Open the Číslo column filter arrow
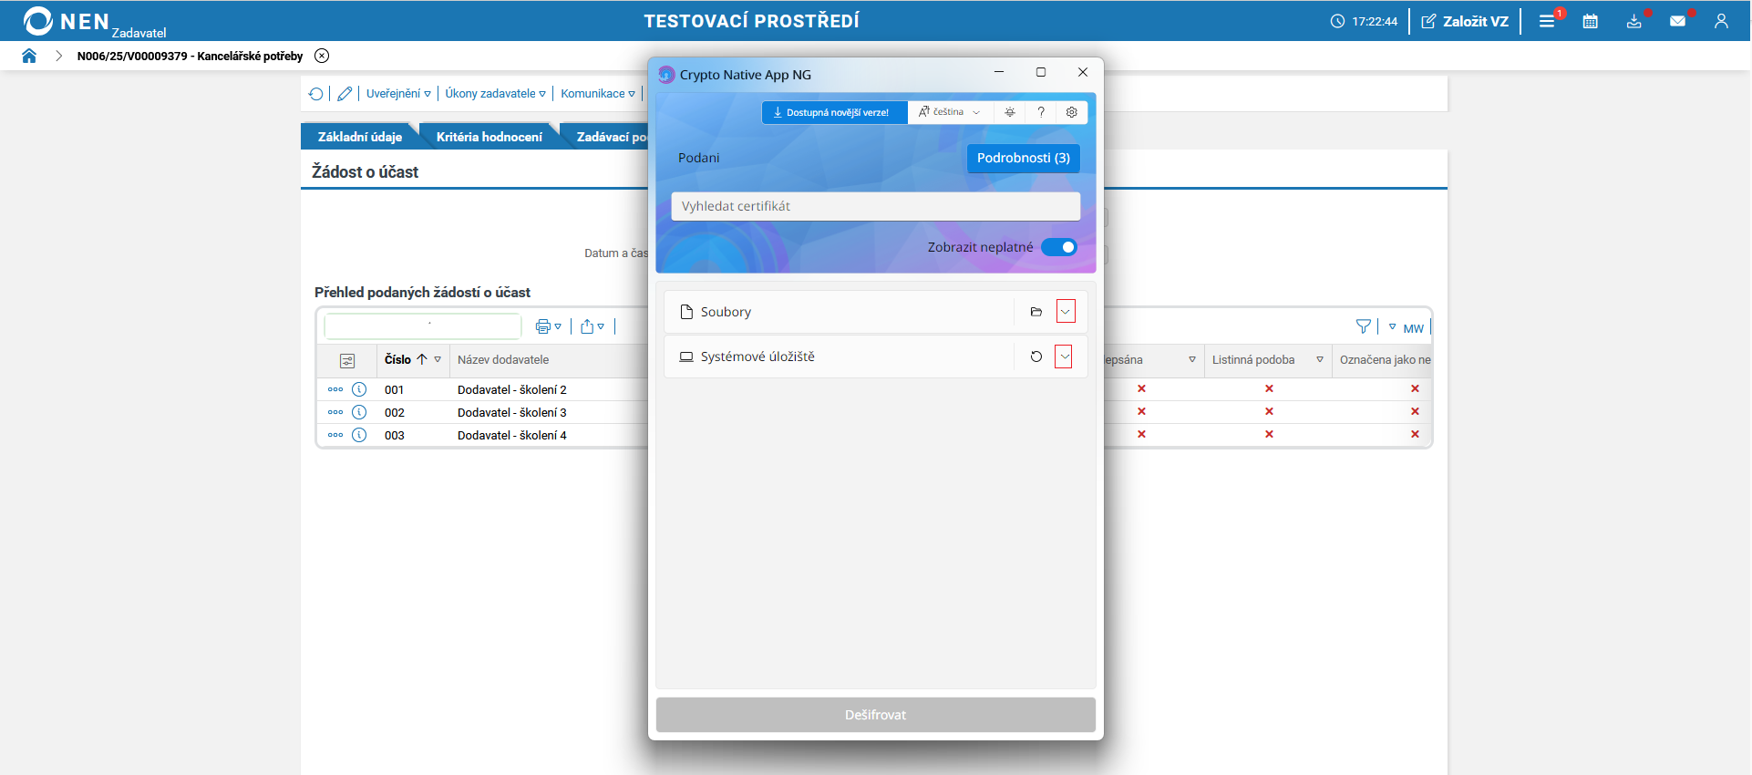 click(x=438, y=359)
